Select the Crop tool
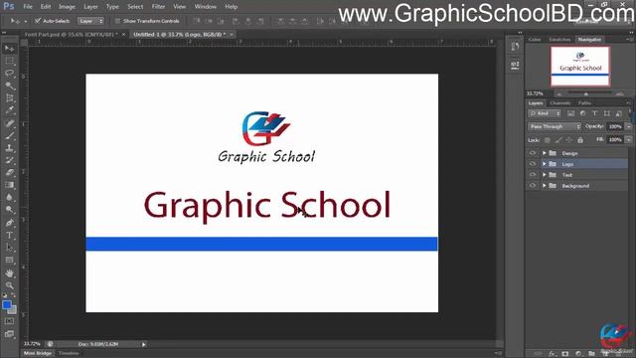 coord(9,97)
